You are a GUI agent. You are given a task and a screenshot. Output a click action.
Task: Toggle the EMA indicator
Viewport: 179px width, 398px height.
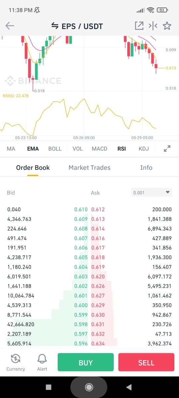(33, 149)
